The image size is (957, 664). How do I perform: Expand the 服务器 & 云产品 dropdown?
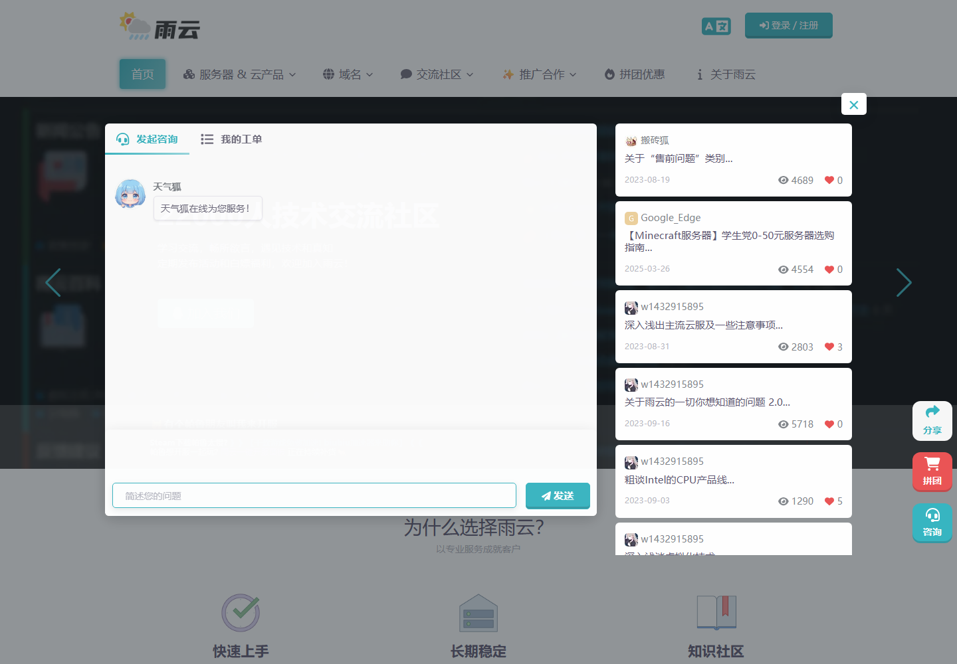pyautogui.click(x=240, y=74)
